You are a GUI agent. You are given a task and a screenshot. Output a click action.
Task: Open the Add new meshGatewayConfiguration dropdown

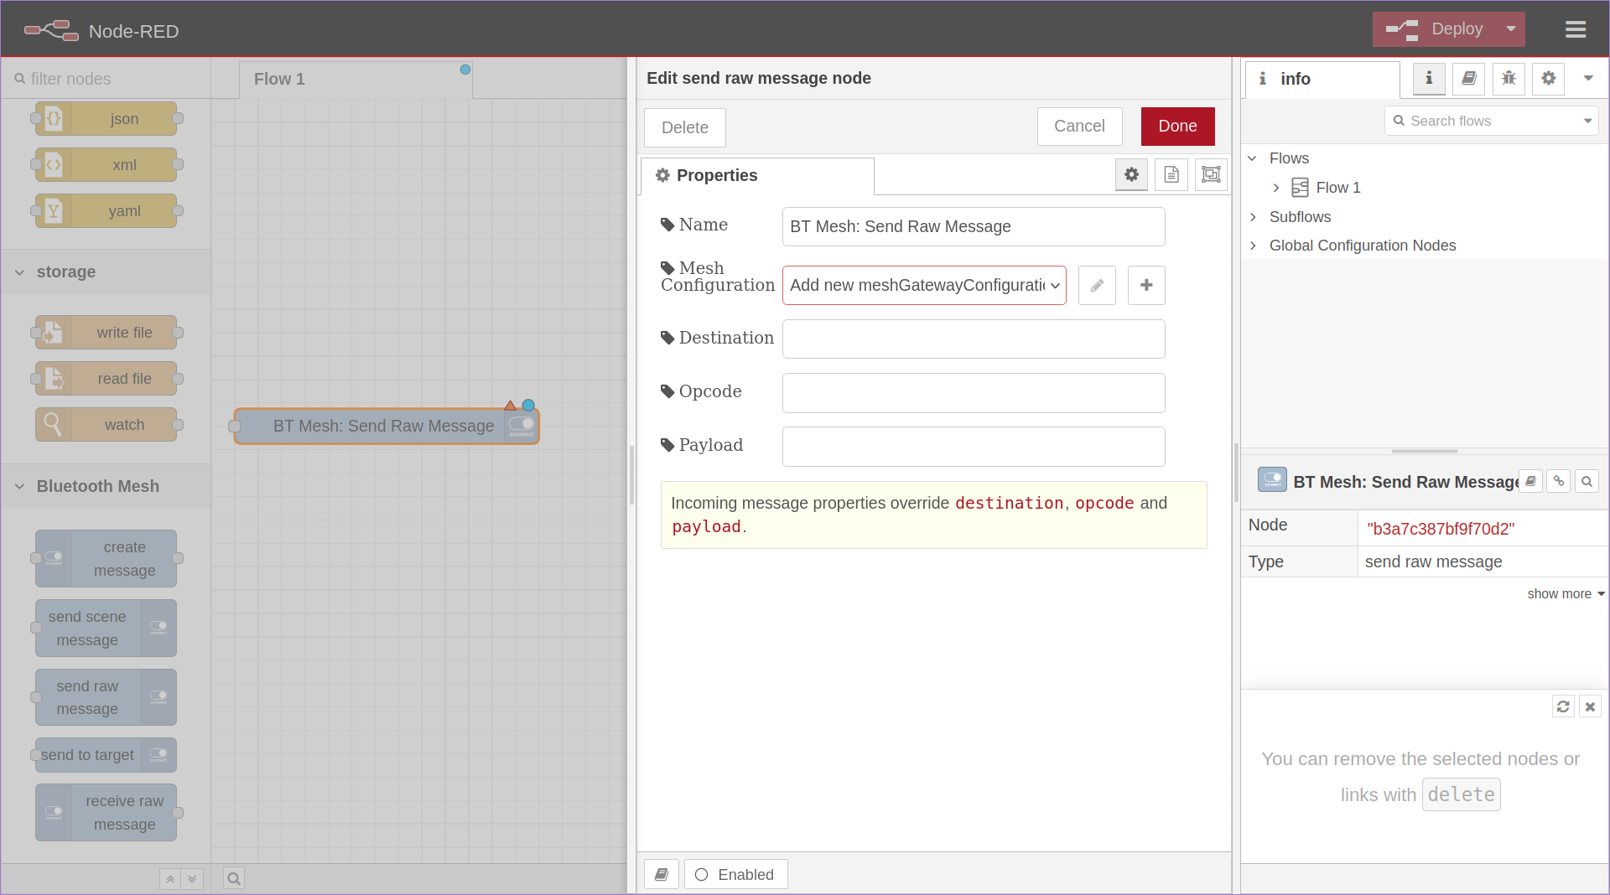tap(922, 285)
